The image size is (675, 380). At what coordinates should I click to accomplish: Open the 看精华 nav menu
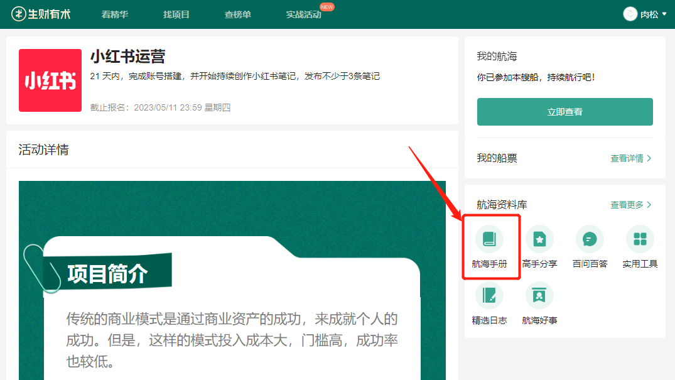tap(114, 14)
